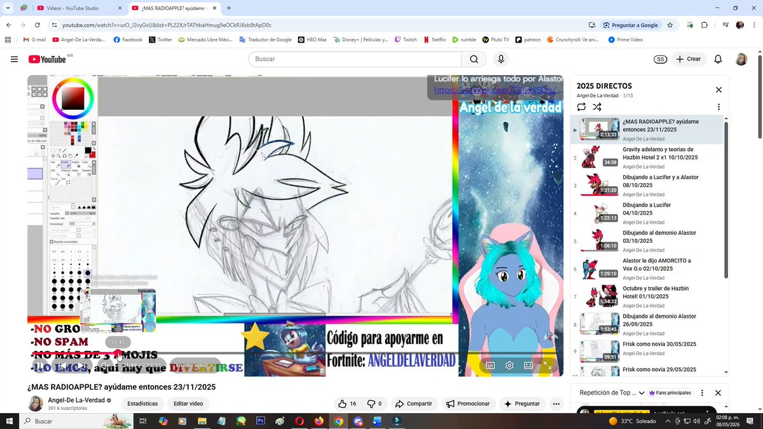This screenshot has height=429, width=763.
Task: Open Dibujando a Lucifer 04/10/2025
Action: pos(647,214)
